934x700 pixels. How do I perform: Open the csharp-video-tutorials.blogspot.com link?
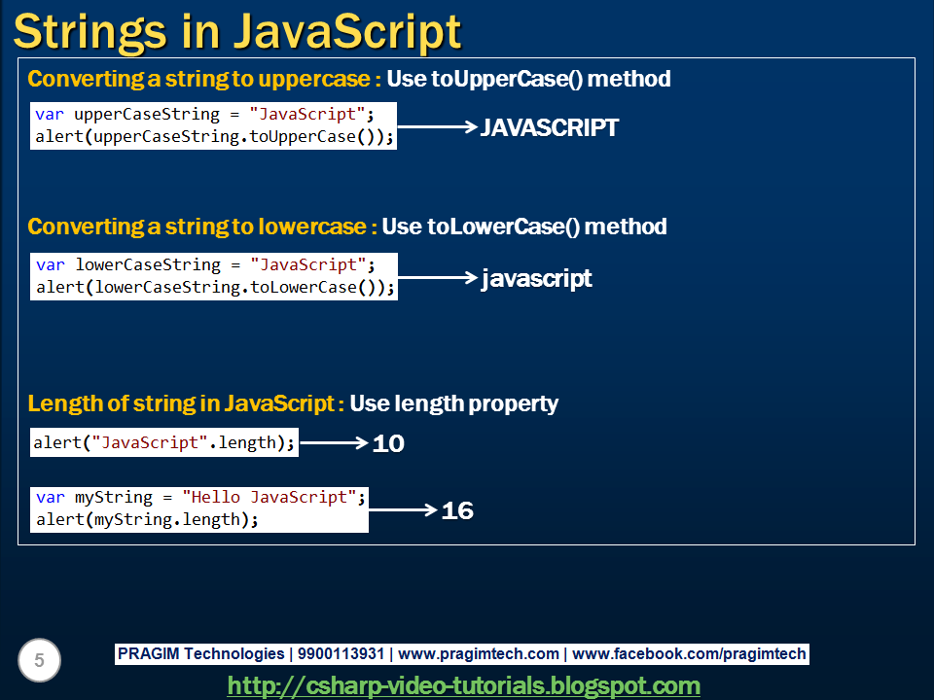[x=463, y=685]
